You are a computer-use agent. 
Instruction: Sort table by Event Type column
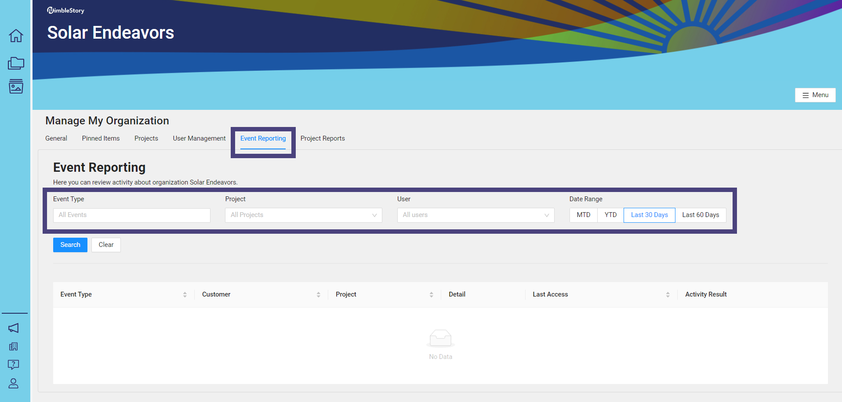(x=185, y=295)
